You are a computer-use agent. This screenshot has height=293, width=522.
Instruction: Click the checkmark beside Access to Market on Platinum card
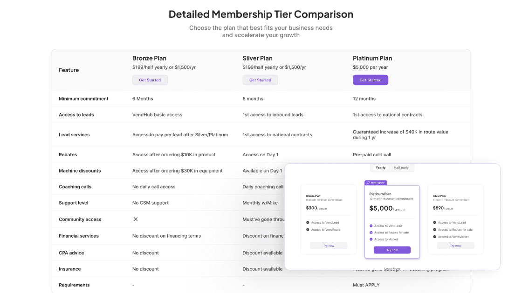(371, 239)
